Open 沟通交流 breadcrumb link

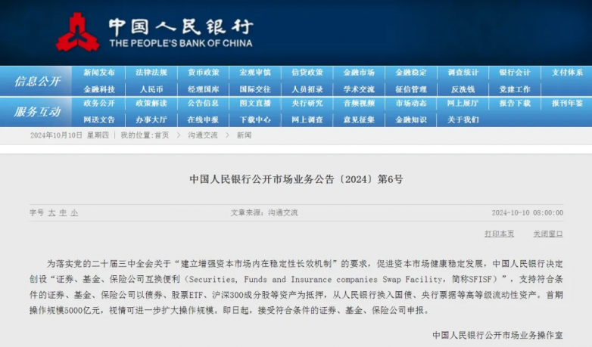pos(203,135)
